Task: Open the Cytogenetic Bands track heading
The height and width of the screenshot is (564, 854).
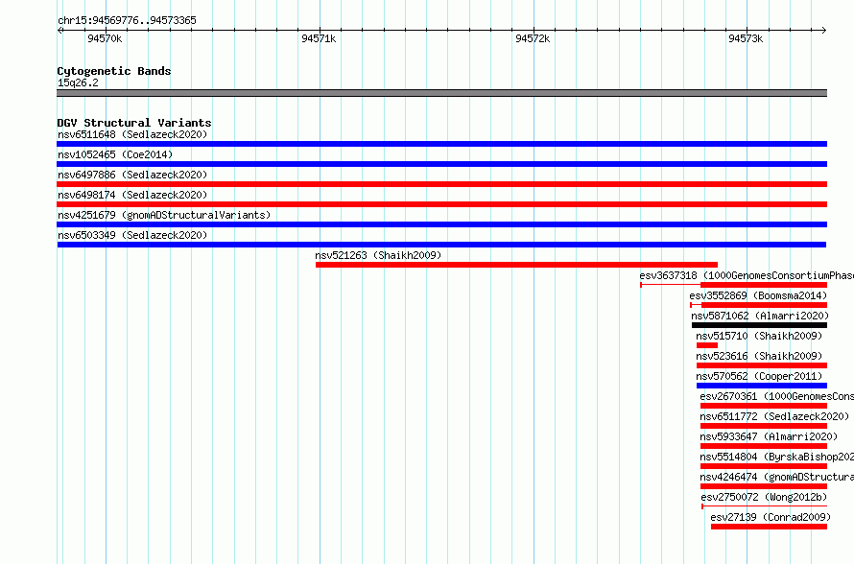Action: click(114, 71)
